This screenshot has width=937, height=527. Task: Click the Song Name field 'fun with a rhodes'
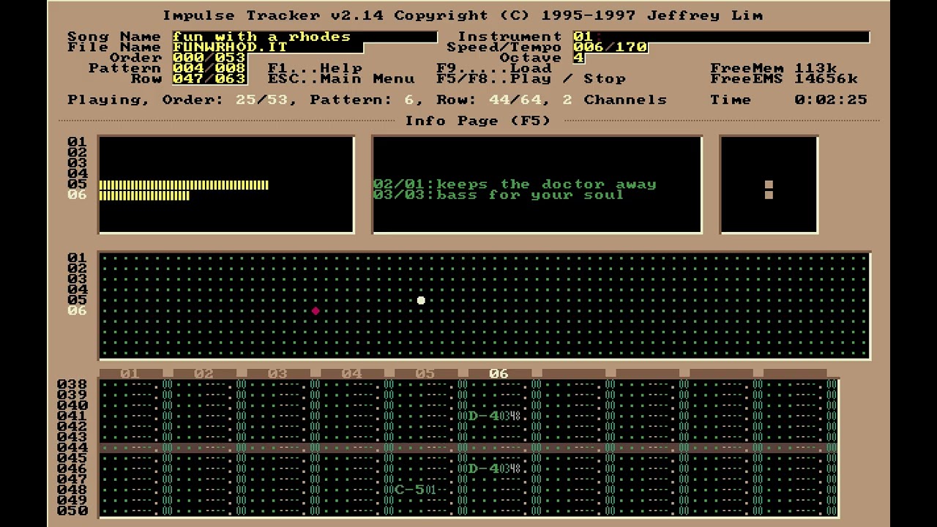click(x=305, y=37)
